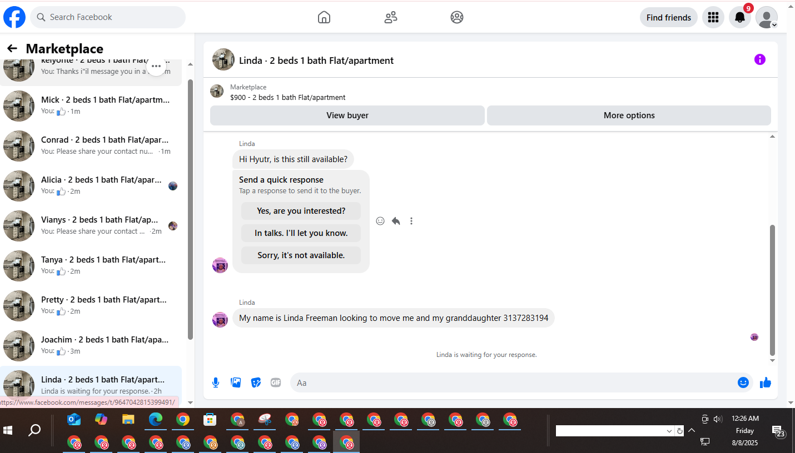Viewport: 795px width, 453px height.
Task: Click the Aa message input box
Action: 511,382
